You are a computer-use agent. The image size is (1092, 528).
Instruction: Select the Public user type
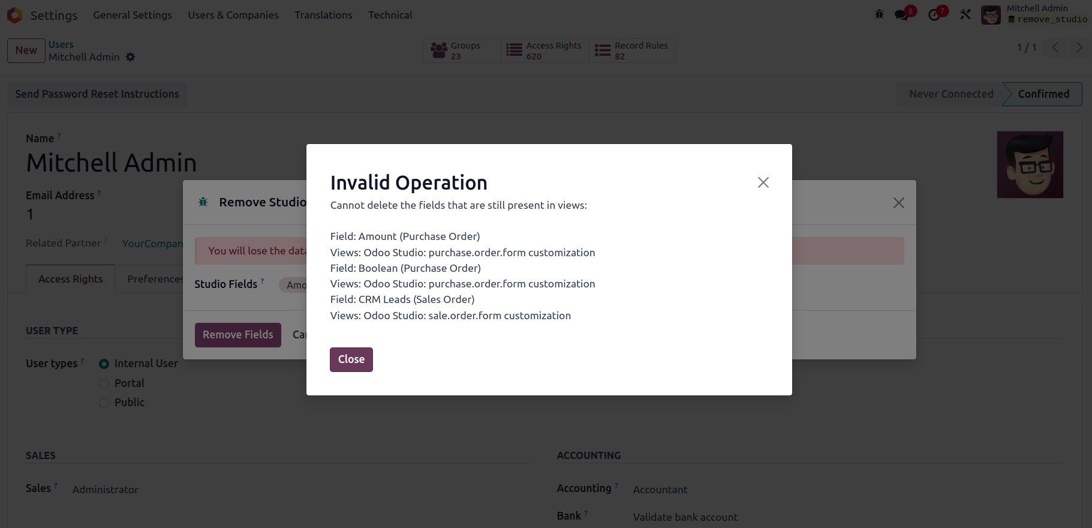(x=104, y=403)
